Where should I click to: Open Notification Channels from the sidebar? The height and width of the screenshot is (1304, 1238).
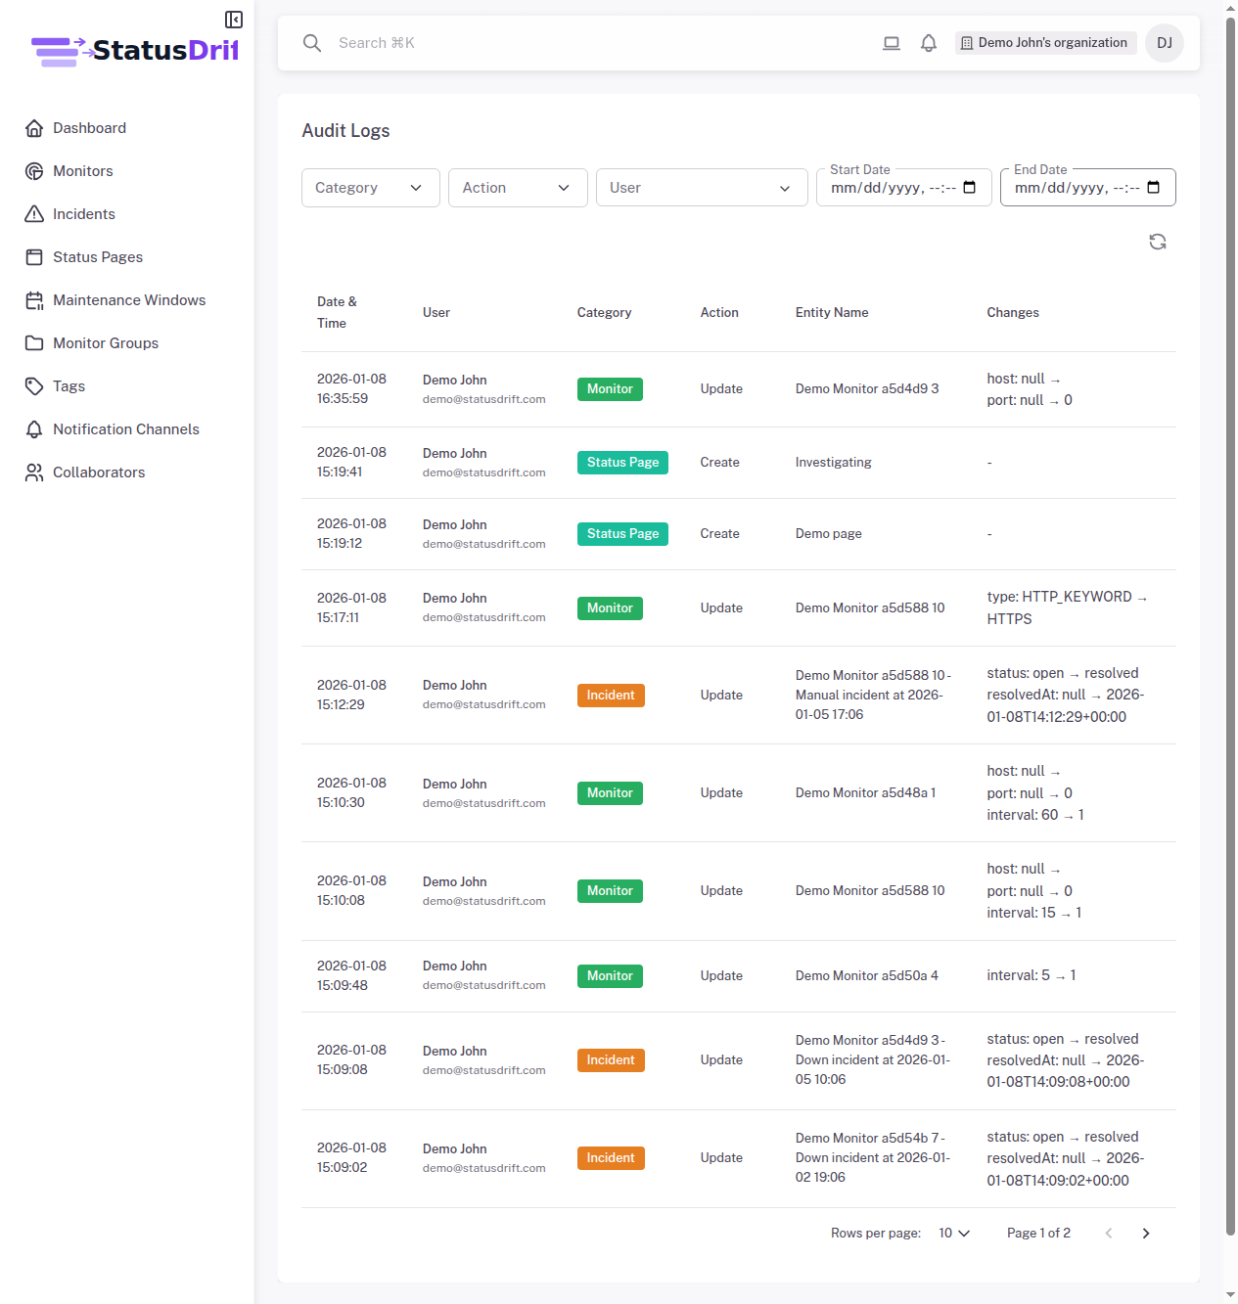(x=125, y=428)
